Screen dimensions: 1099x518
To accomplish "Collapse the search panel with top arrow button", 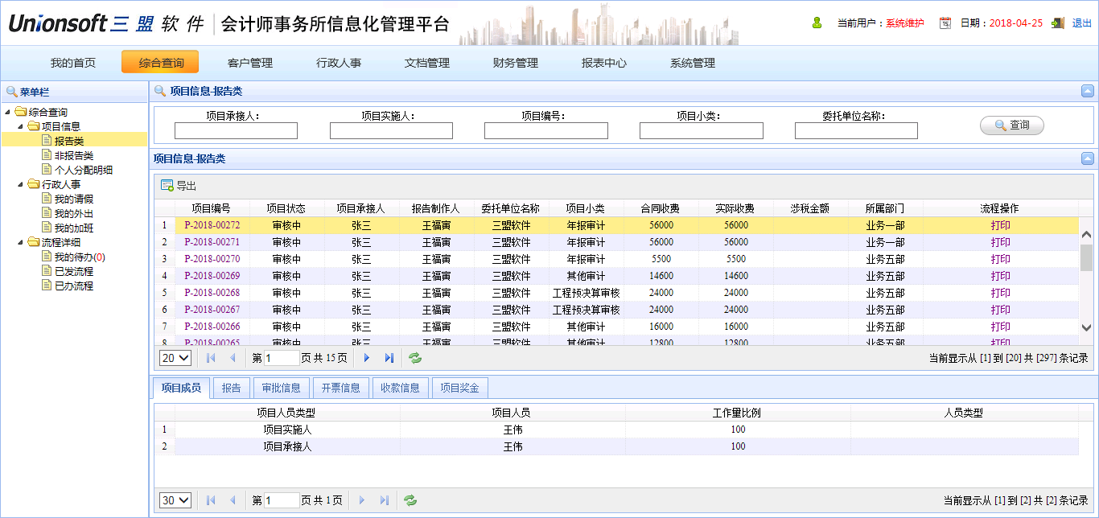I will pos(1088,92).
